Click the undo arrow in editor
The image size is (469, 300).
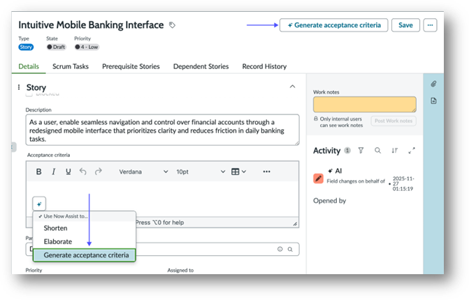[82, 172]
